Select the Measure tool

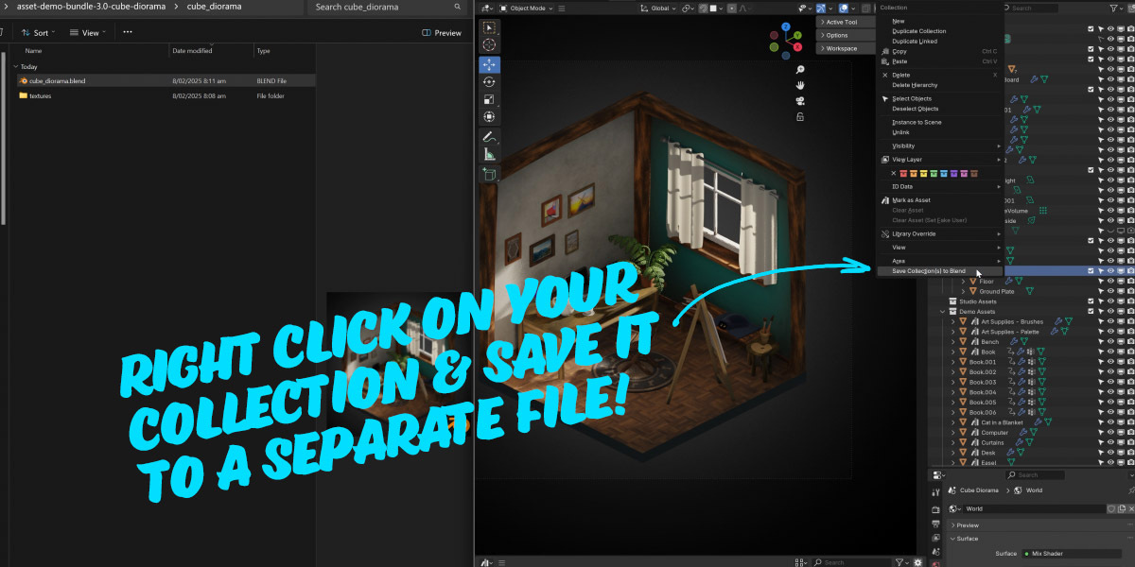489,154
